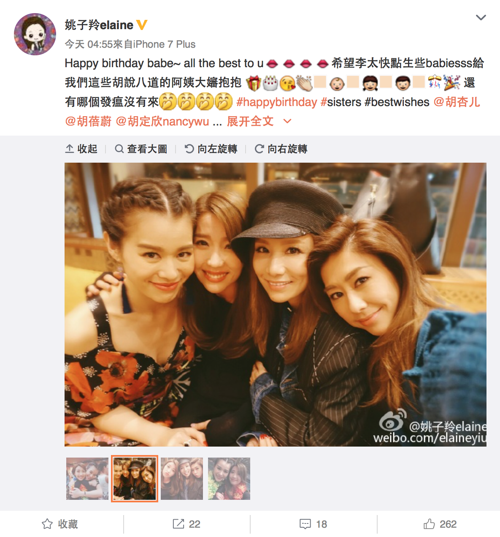Select the third photo thumbnail

(x=182, y=479)
